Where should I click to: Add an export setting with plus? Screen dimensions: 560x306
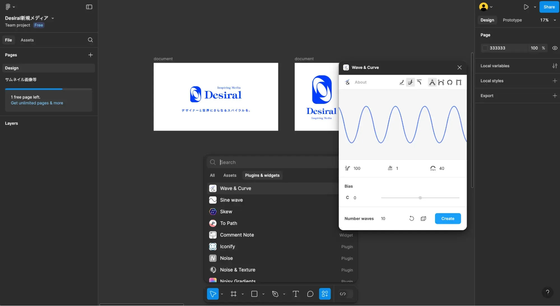coord(555,95)
